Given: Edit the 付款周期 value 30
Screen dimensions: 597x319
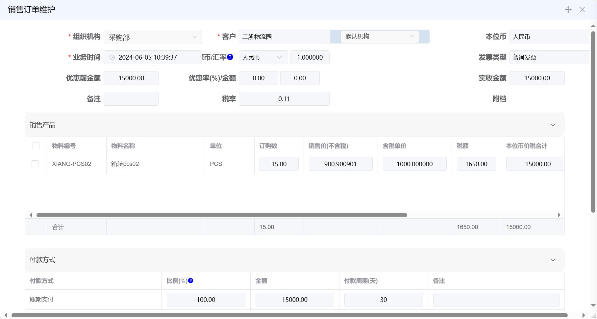Looking at the screenshot, I should tap(383, 299).
